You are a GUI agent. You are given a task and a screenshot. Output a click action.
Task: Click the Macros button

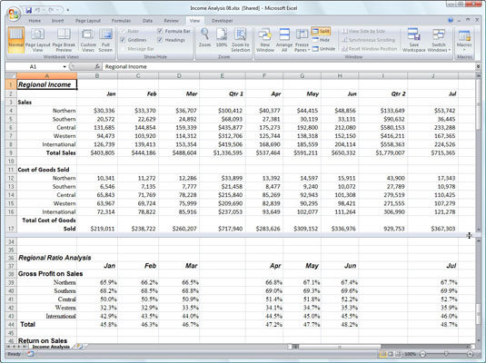(464, 40)
